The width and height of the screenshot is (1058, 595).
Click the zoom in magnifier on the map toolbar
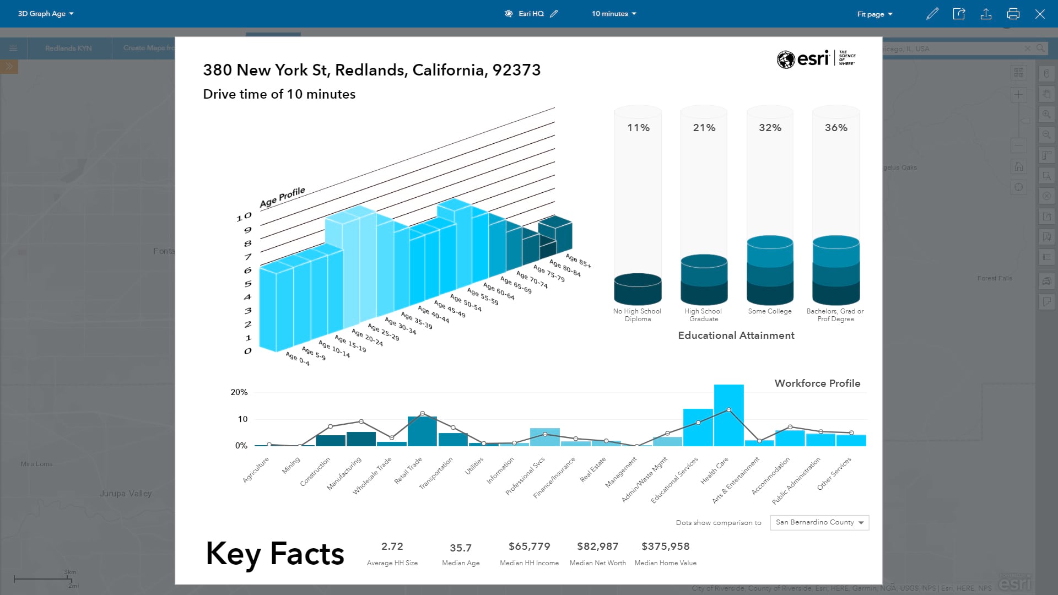coord(1046,115)
